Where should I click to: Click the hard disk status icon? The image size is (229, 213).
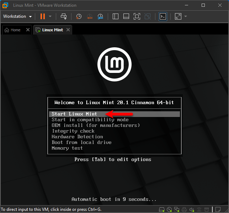162,210
